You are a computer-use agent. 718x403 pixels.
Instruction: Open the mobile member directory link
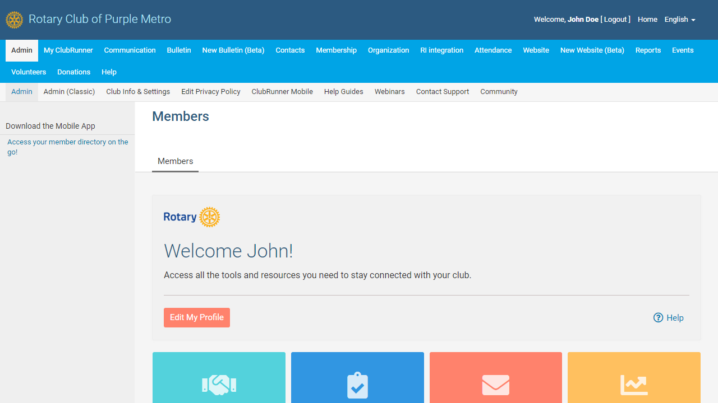point(67,147)
